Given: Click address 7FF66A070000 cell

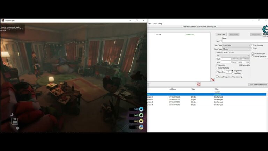Looking at the screenshot, I should point(174,97).
